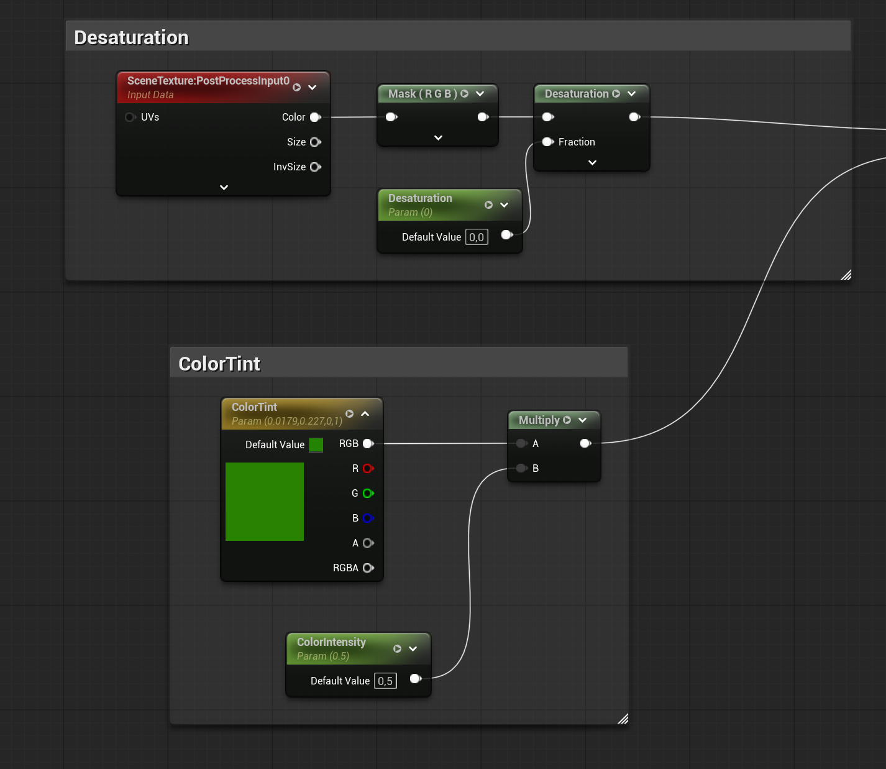886x769 pixels.
Task: Select the ColorTint comment box title
Action: [x=219, y=364]
